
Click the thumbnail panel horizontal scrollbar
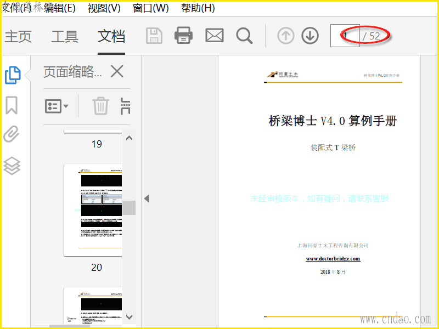coord(70,326)
